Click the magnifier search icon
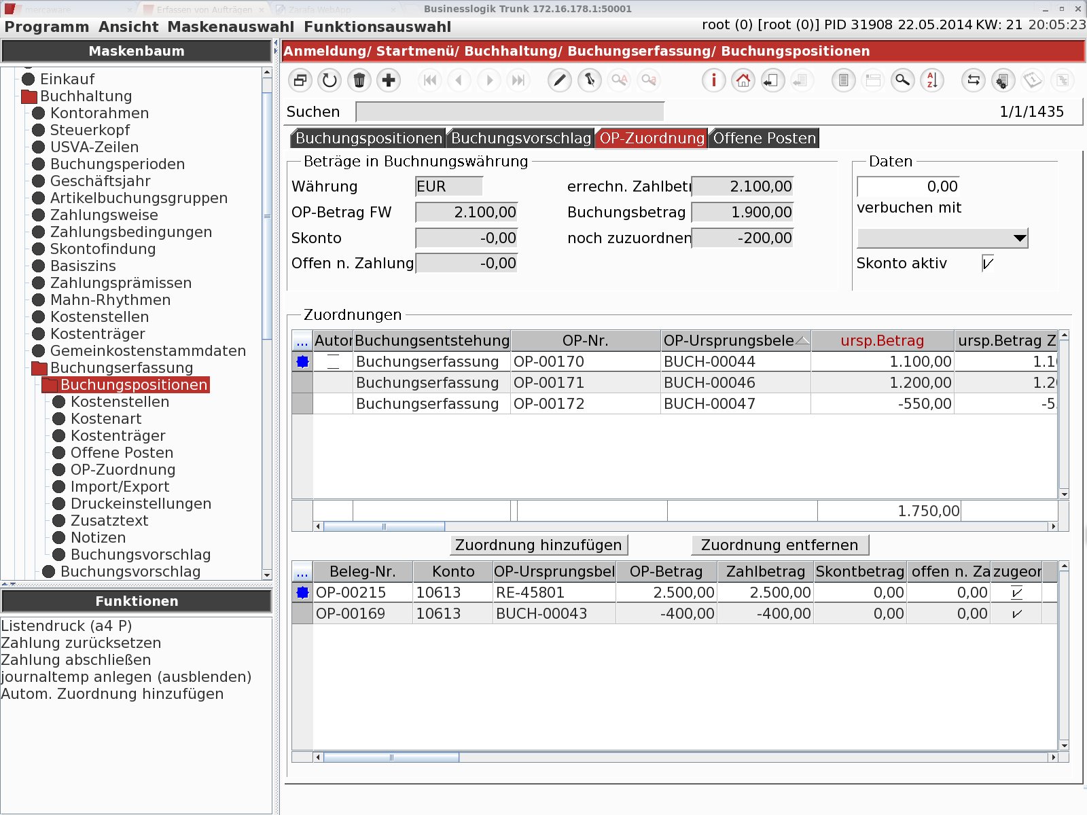 (x=902, y=80)
